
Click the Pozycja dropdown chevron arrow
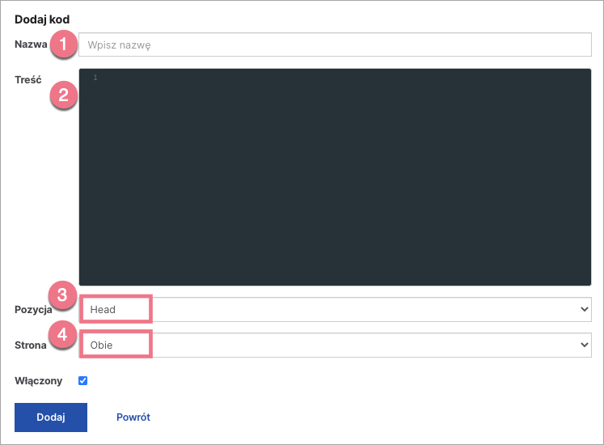click(585, 309)
